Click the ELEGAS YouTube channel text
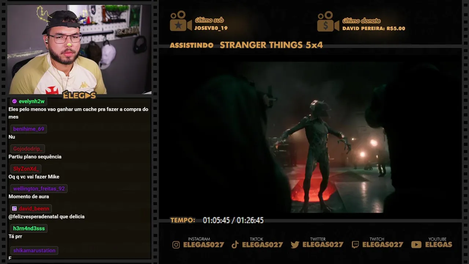 [439, 245]
